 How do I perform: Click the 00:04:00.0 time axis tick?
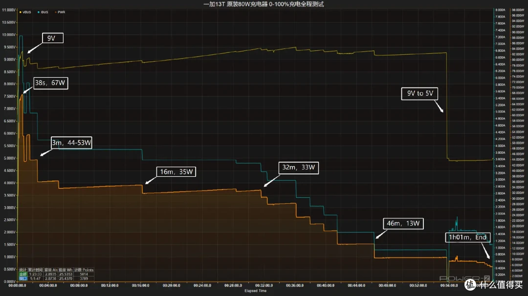[48, 285]
